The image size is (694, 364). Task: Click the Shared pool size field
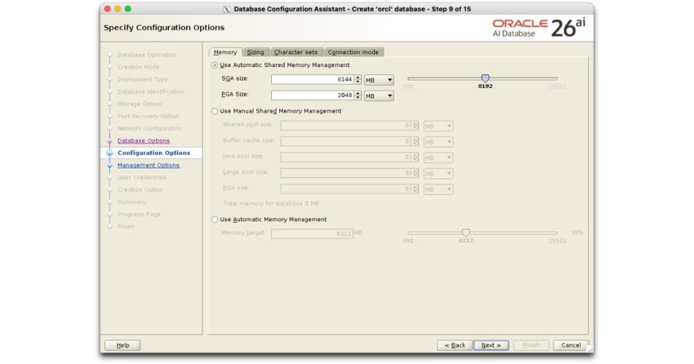(346, 125)
